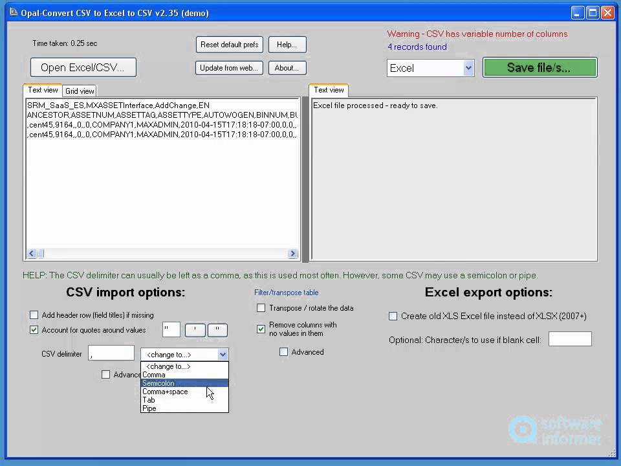Viewport: 621px width, 466px height.
Task: Enable Create old XLS Excel file checkbox
Action: pos(393,316)
